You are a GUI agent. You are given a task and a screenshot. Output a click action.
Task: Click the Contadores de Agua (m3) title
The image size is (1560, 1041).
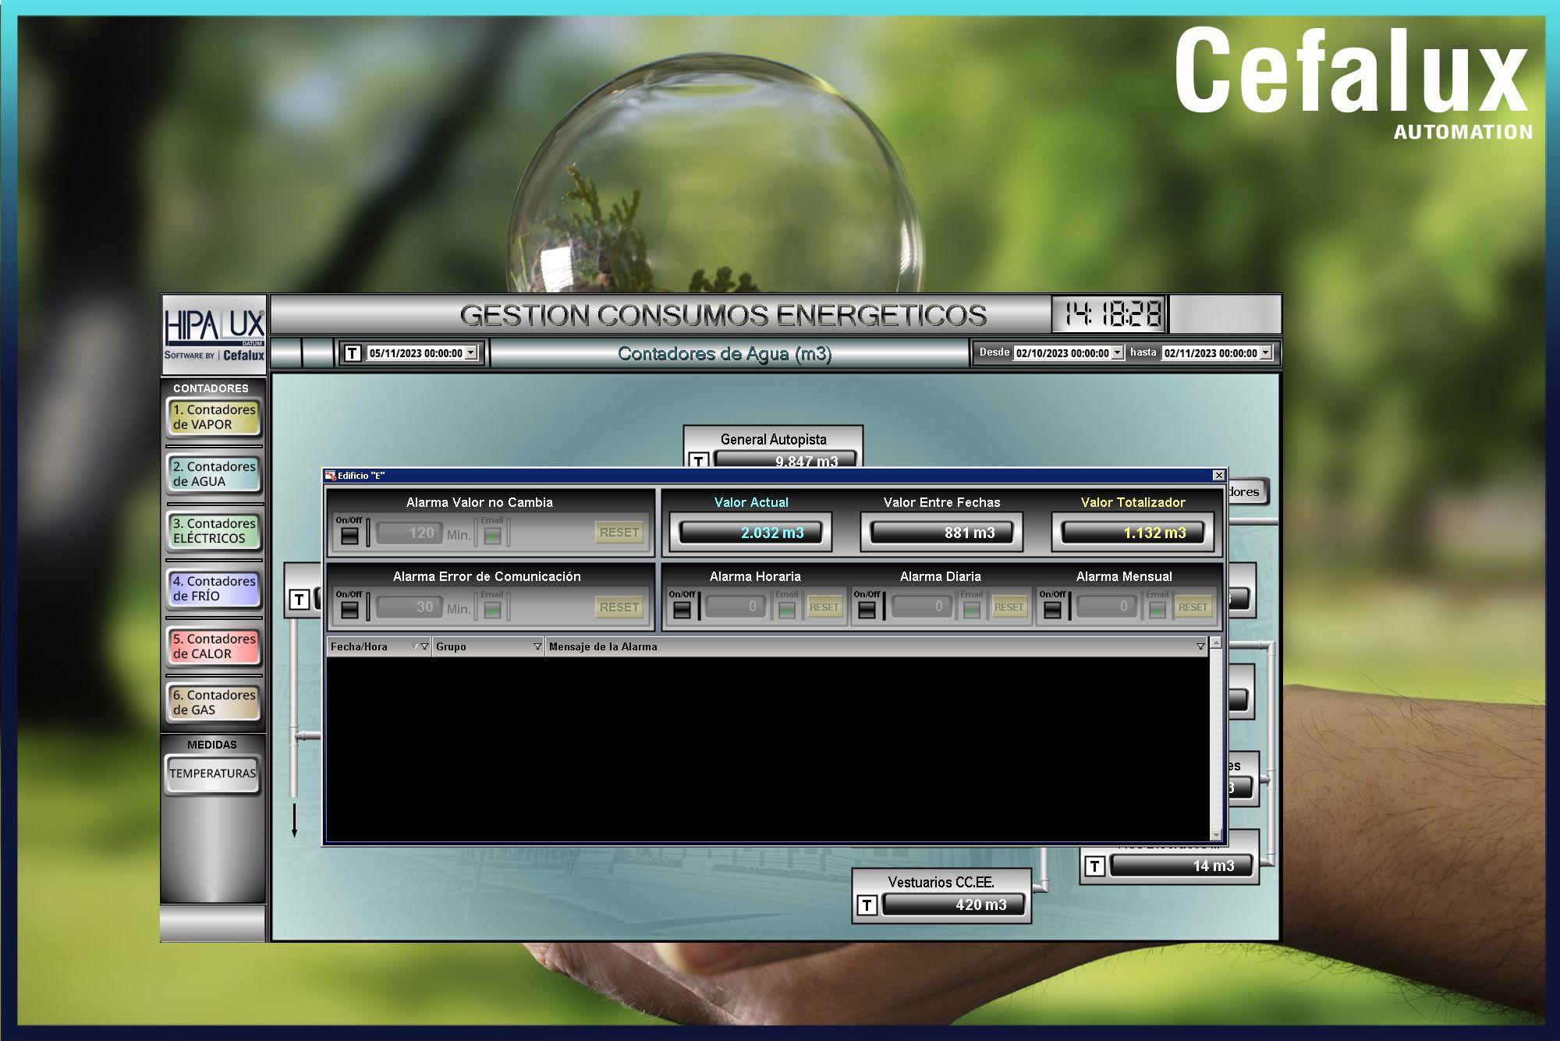click(725, 354)
